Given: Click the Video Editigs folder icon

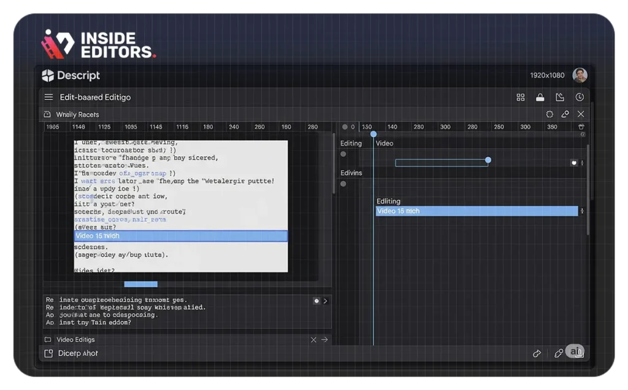Looking at the screenshot, I should (x=48, y=340).
